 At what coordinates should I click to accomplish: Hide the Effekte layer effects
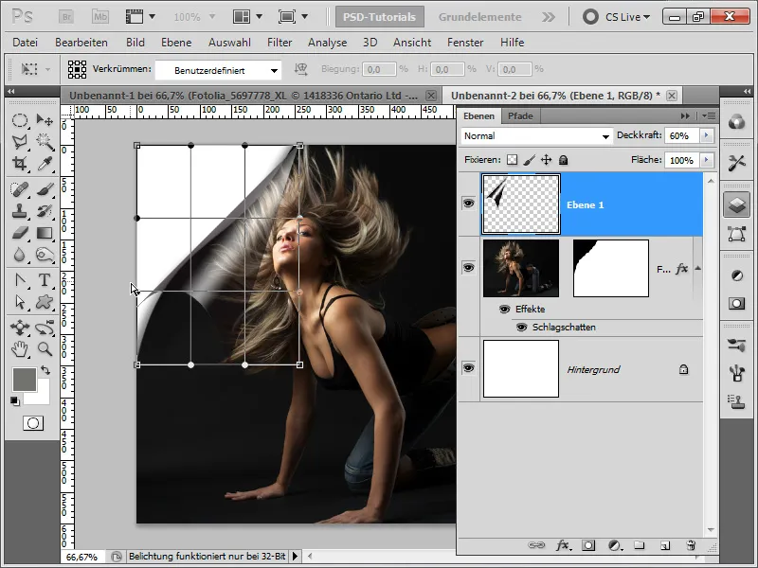pos(504,310)
